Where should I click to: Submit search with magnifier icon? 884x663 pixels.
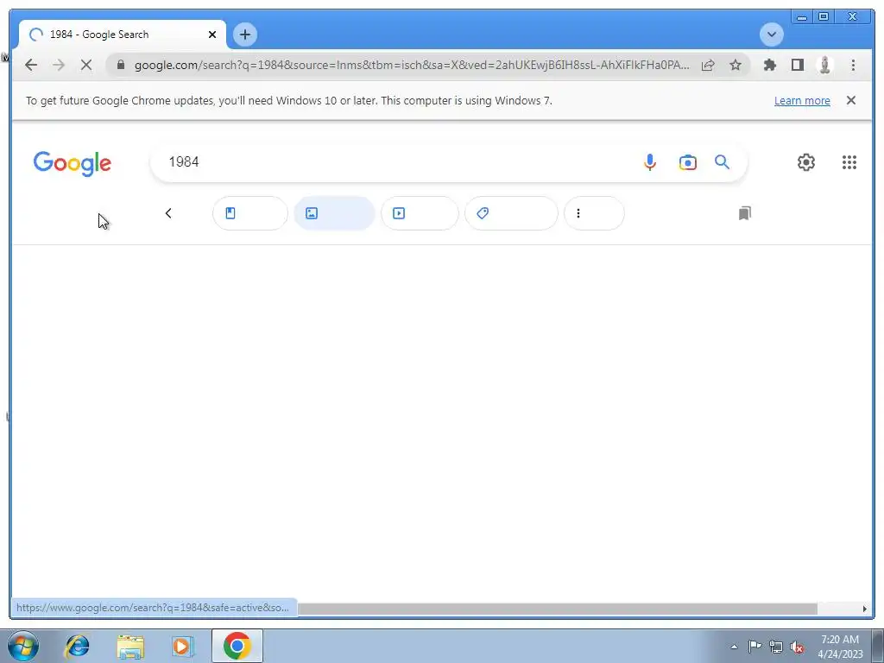coord(722,162)
